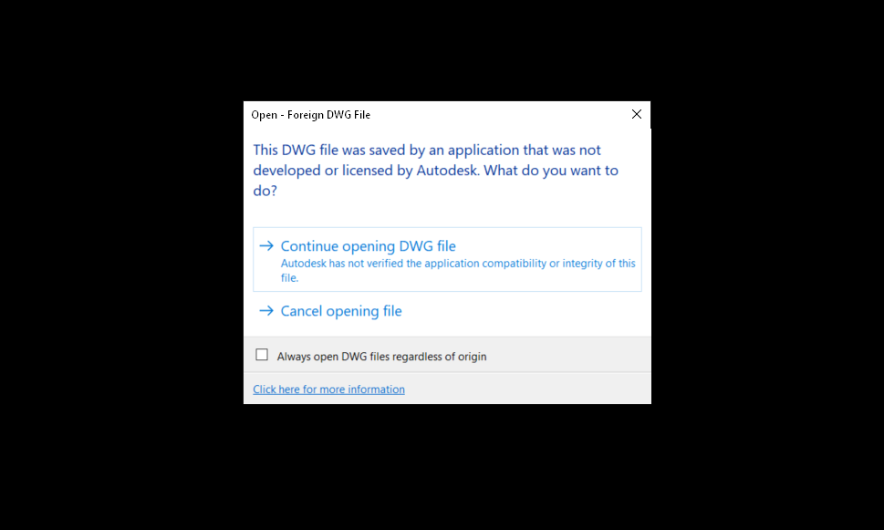Click empty area inside the Continue option box
The image size is (884, 530).
click(566, 244)
